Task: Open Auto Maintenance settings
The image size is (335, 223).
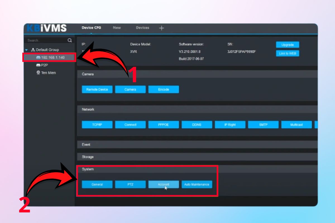Action: 197,184
